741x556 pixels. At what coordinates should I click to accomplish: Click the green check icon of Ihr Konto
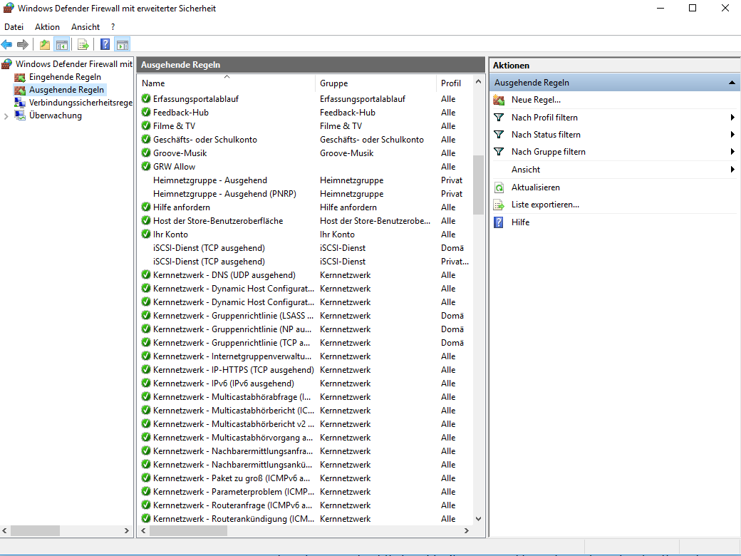pos(146,234)
